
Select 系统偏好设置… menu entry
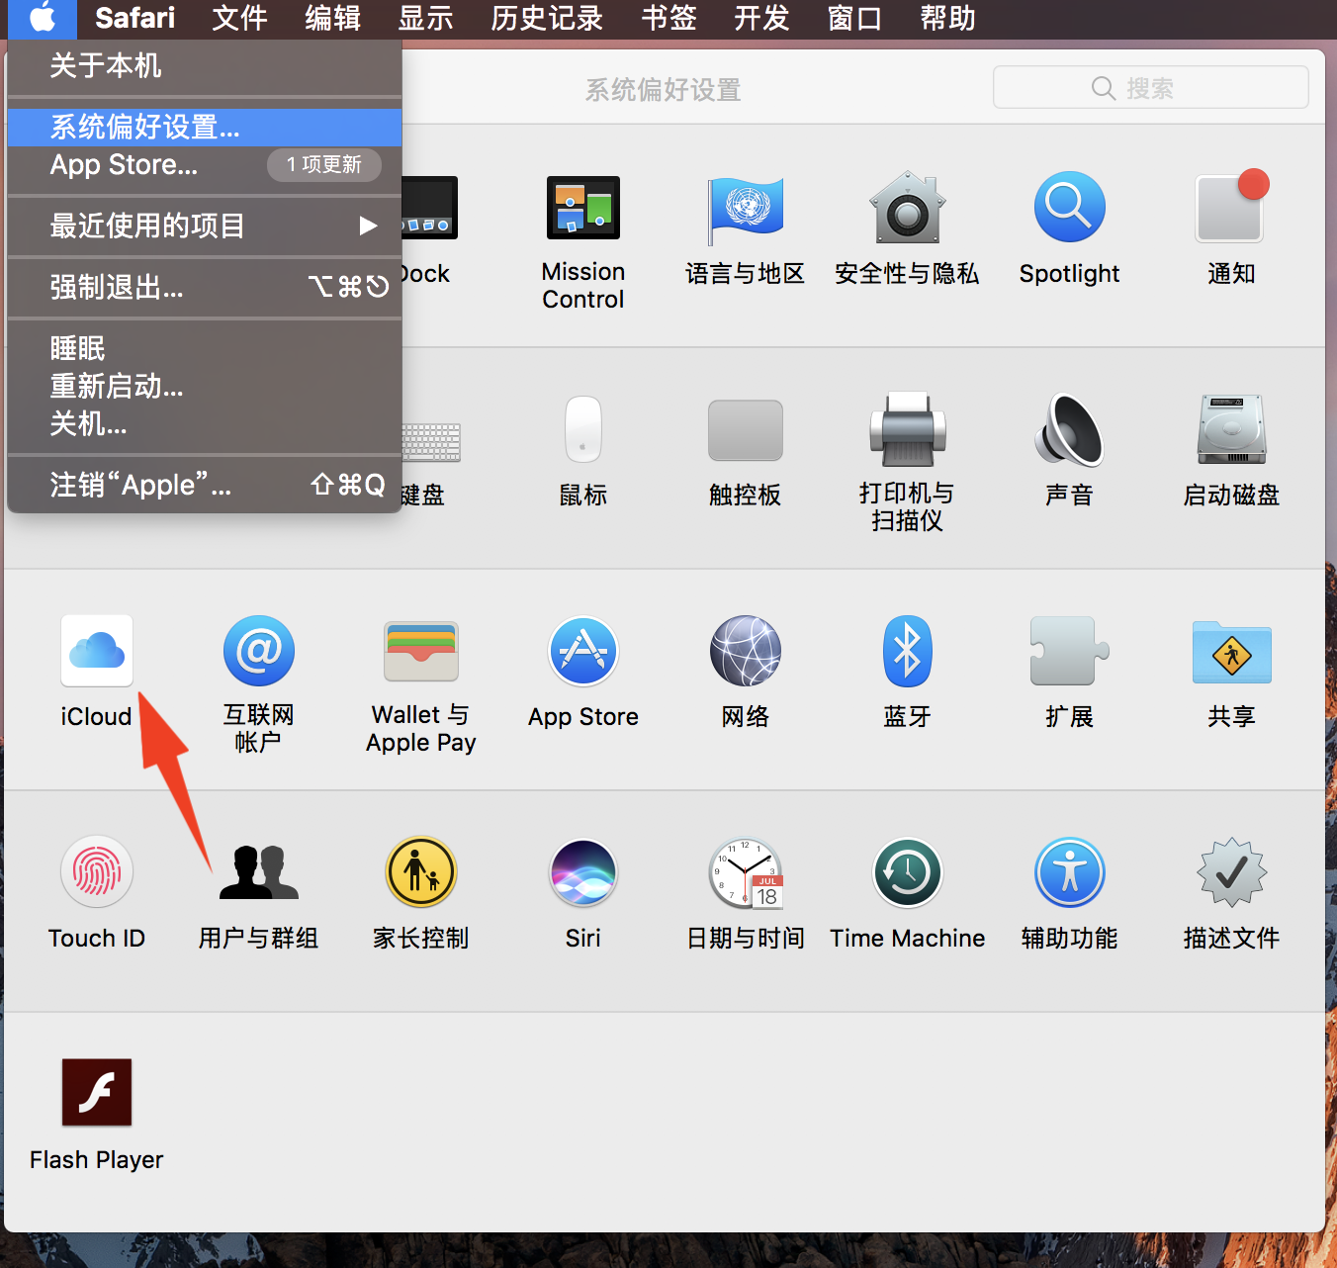tap(205, 128)
